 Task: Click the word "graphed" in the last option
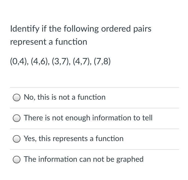[130, 160]
